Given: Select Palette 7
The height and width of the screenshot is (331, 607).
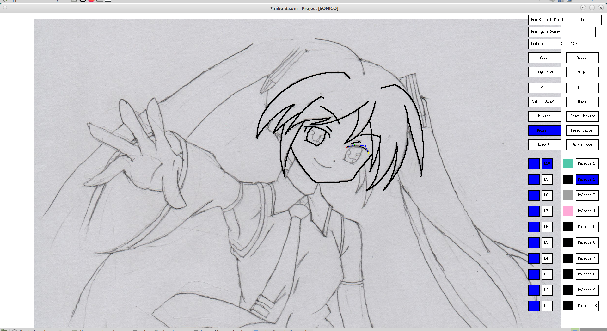Looking at the screenshot, I should (587, 258).
